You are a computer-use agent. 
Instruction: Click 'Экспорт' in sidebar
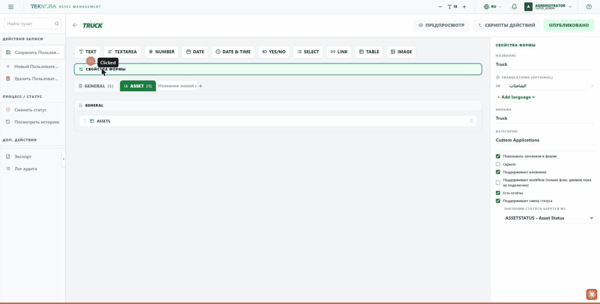tap(33, 157)
